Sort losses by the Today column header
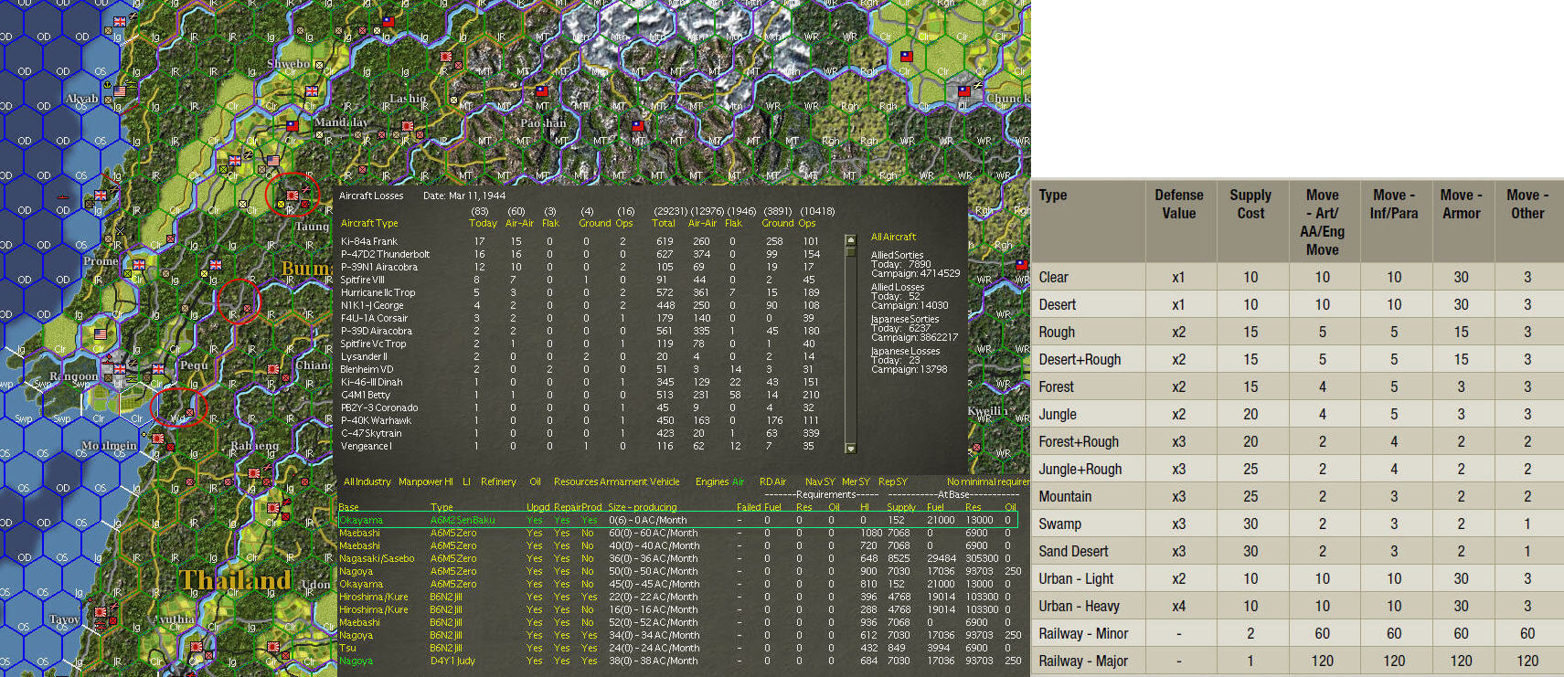 point(483,223)
